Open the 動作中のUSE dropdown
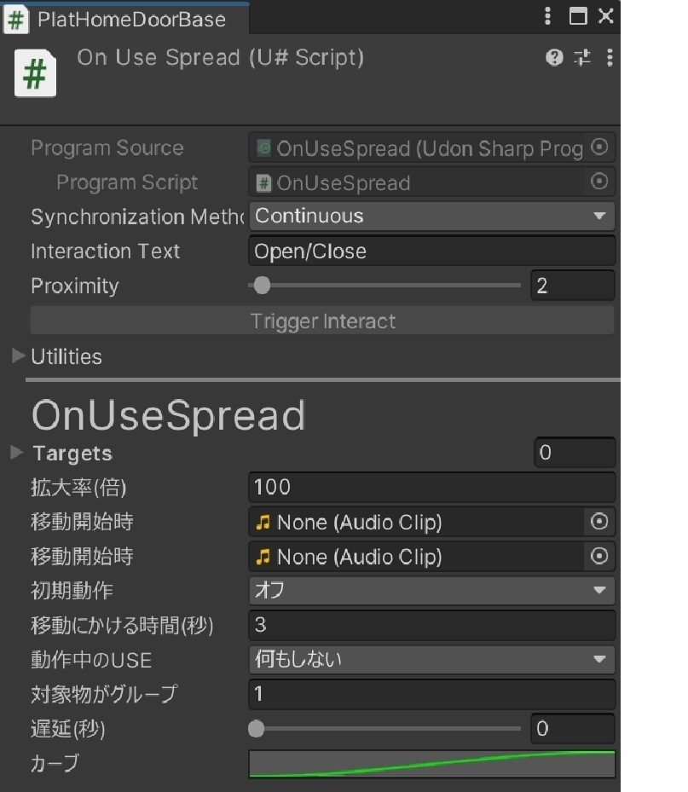This screenshot has height=792, width=688. [431, 660]
